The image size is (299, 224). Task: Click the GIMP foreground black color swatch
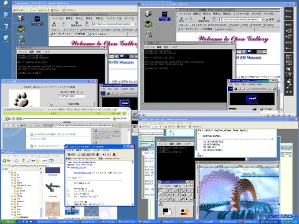[166, 211]
